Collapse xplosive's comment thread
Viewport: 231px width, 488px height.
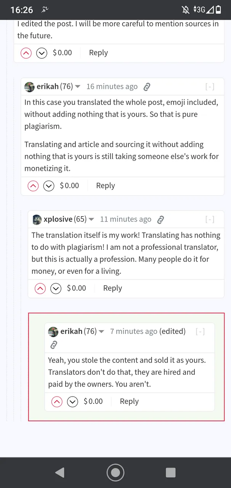click(210, 220)
